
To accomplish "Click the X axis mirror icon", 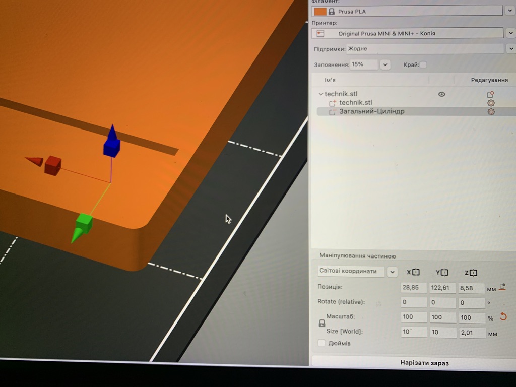I will pyautogui.click(x=416, y=273).
